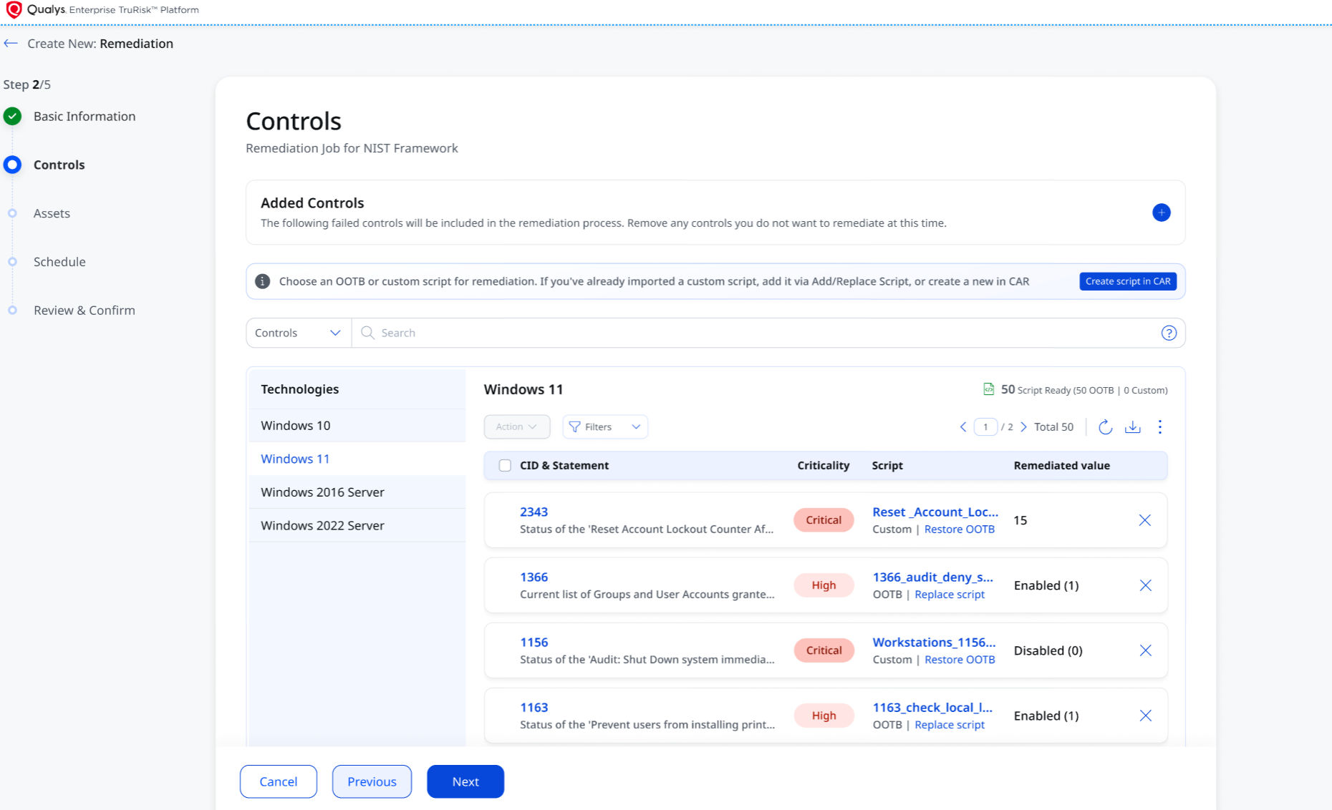Click Restore OOTB for control 2343
The image size is (1332, 810).
coord(960,530)
